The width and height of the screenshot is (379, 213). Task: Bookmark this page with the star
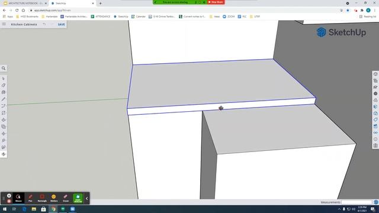pos(348,11)
